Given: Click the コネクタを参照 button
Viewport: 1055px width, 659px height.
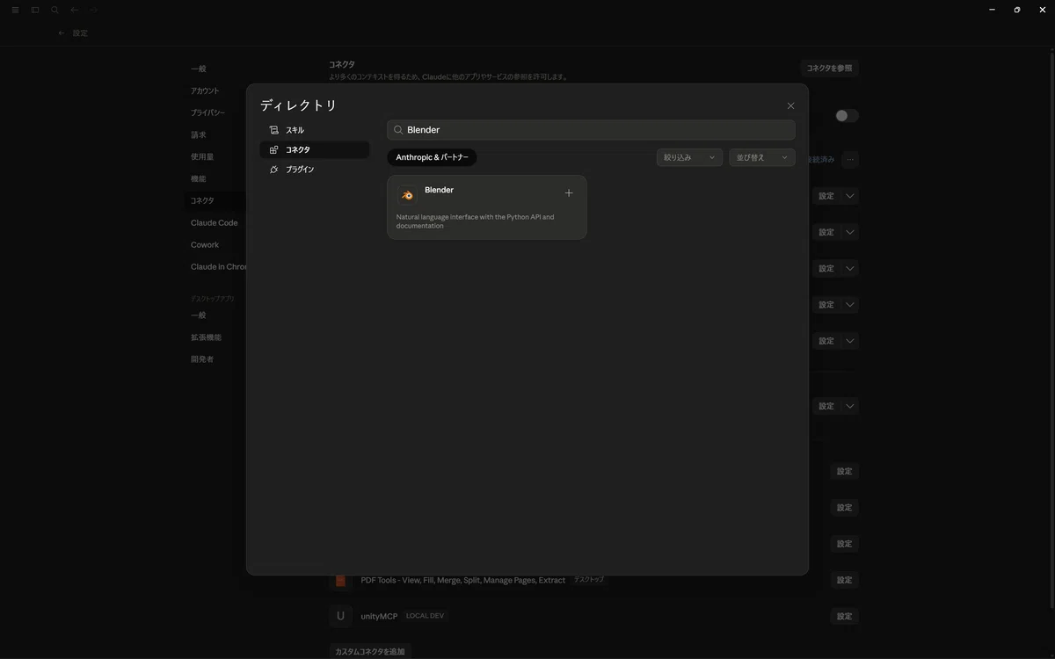Looking at the screenshot, I should click(x=829, y=68).
